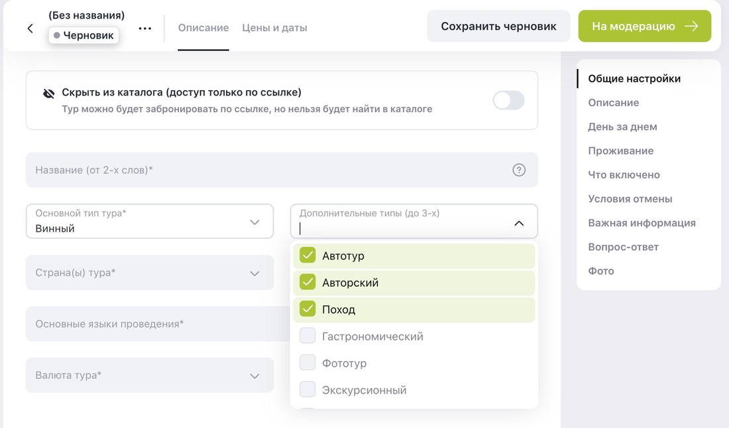Uncheck the Поход checkbox
Viewport: 729px width, 428px height.
point(308,309)
